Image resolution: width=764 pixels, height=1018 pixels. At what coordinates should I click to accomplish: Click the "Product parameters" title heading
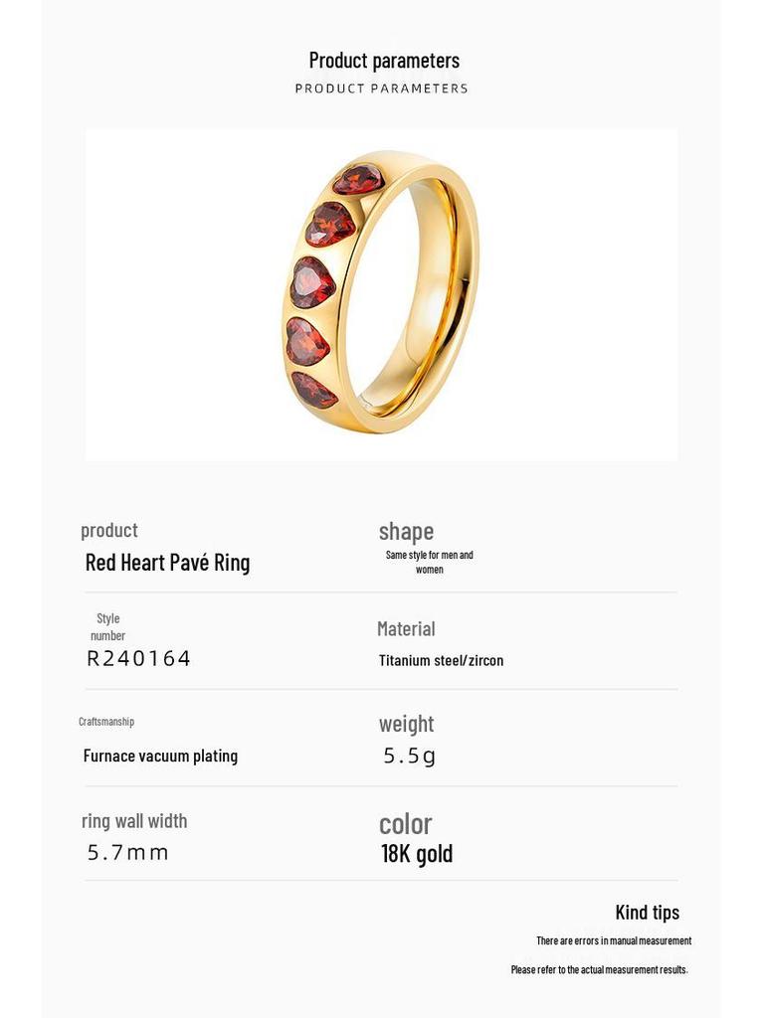tap(384, 60)
